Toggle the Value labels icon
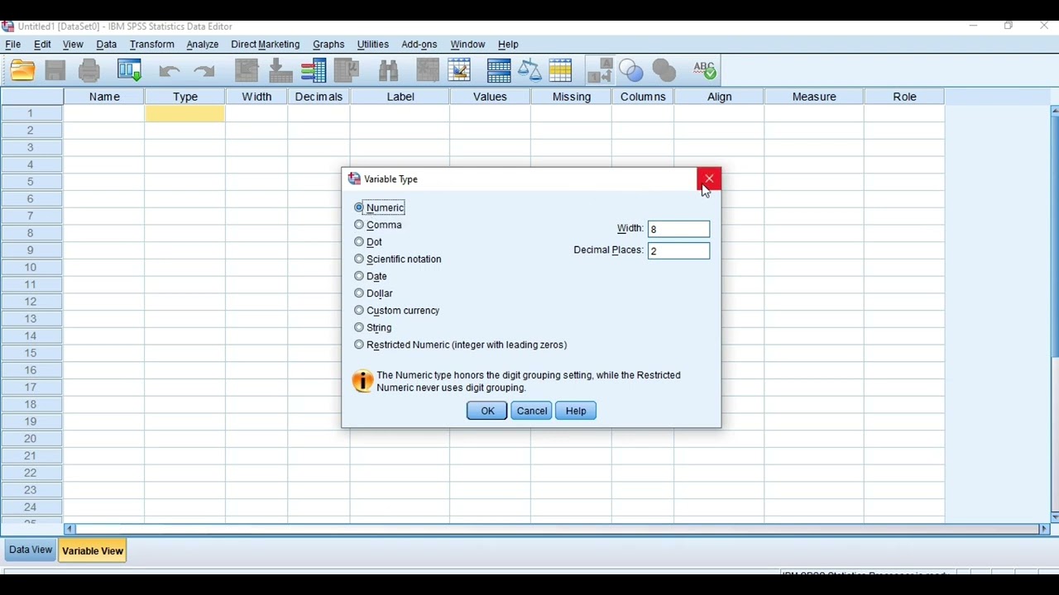 600,71
